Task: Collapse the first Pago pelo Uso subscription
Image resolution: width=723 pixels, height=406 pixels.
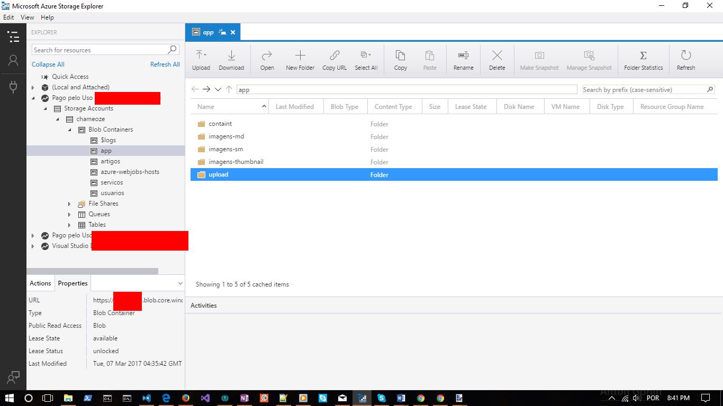Action: pos(33,98)
